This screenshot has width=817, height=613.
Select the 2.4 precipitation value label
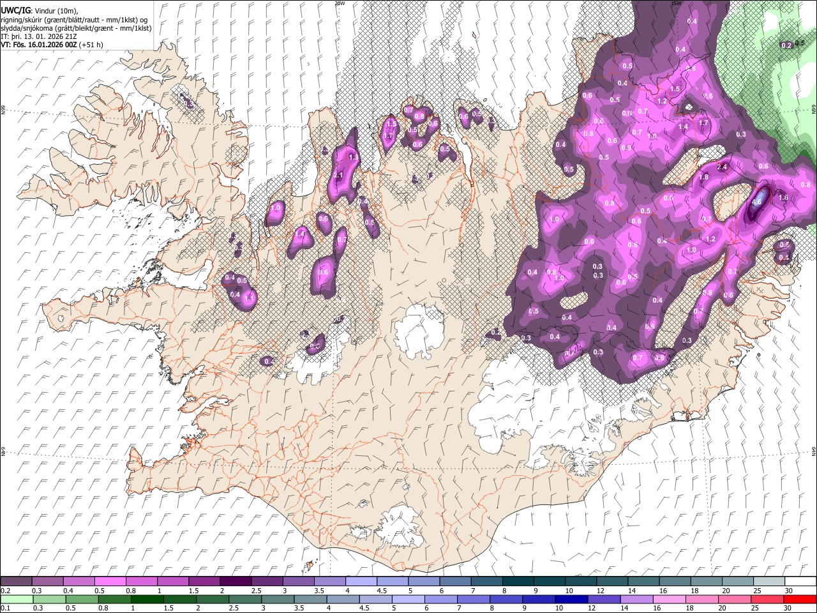[722, 167]
